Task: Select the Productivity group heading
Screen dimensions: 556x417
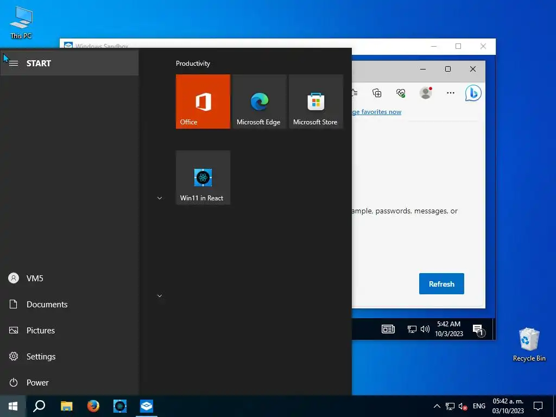Action: coord(193,64)
